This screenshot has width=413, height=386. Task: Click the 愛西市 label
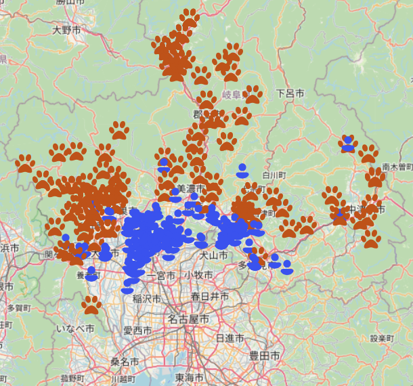(137, 330)
